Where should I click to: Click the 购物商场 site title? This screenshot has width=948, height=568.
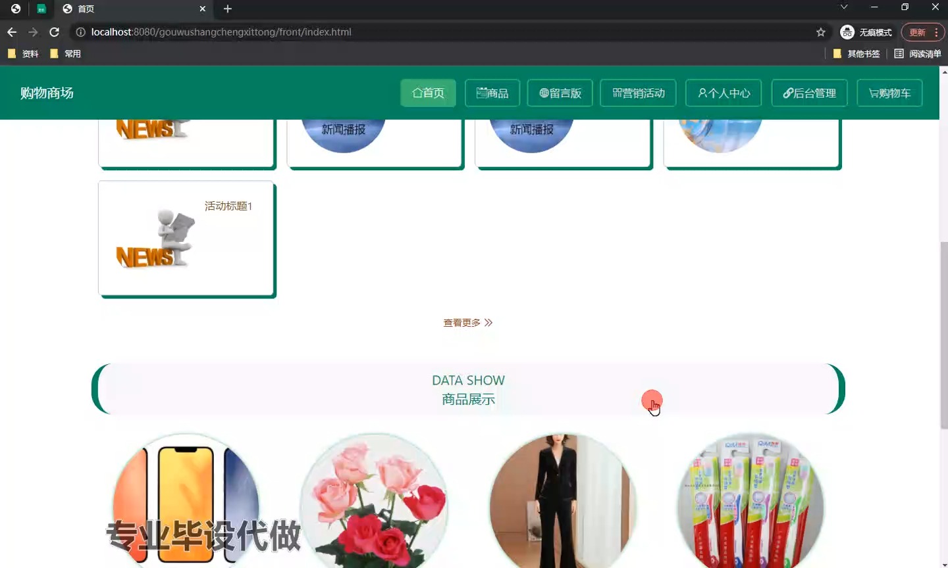tap(47, 93)
